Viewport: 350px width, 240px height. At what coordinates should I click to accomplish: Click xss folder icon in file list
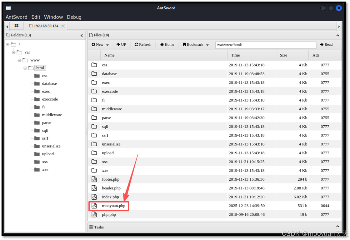(94, 162)
